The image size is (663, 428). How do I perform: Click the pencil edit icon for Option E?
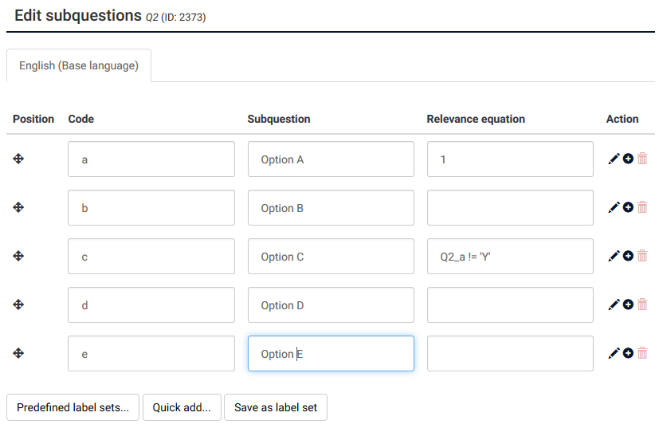614,353
